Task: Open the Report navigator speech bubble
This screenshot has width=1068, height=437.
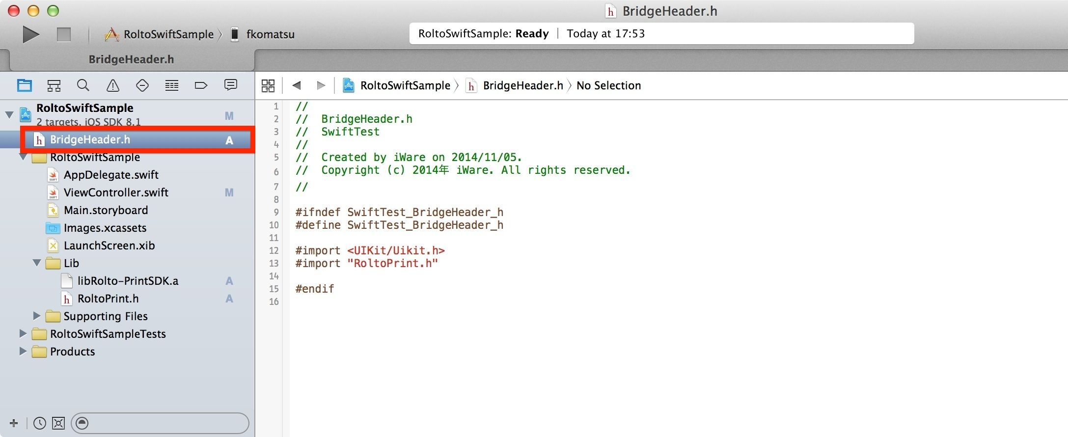Action: coord(231,85)
